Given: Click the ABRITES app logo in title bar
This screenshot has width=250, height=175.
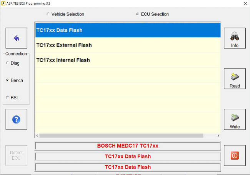Looking at the screenshot, I should pyautogui.click(x=3, y=3).
